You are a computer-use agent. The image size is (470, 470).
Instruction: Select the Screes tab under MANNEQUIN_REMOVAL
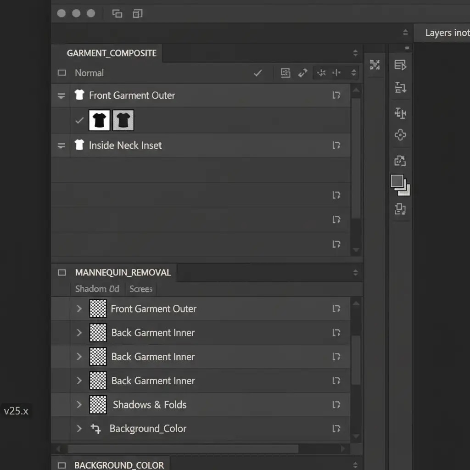tap(141, 289)
